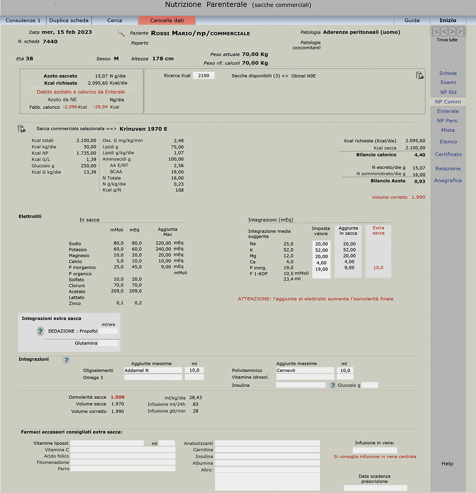Click the Vitamine idrosol. product field

pyautogui.click(x=305, y=377)
